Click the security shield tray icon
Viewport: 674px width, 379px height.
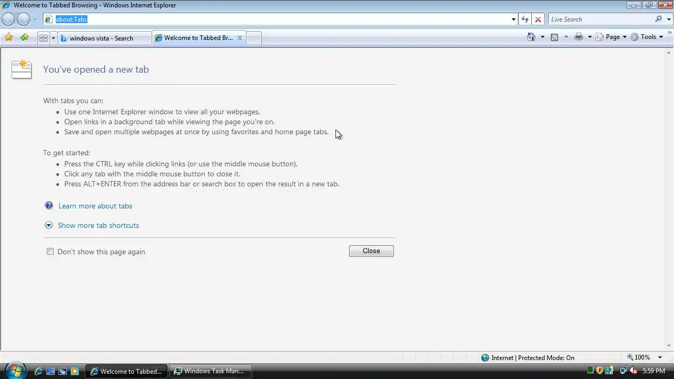pyautogui.click(x=600, y=371)
